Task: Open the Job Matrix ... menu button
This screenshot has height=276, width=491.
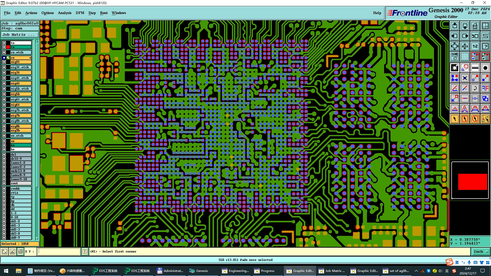Action: [x=20, y=35]
